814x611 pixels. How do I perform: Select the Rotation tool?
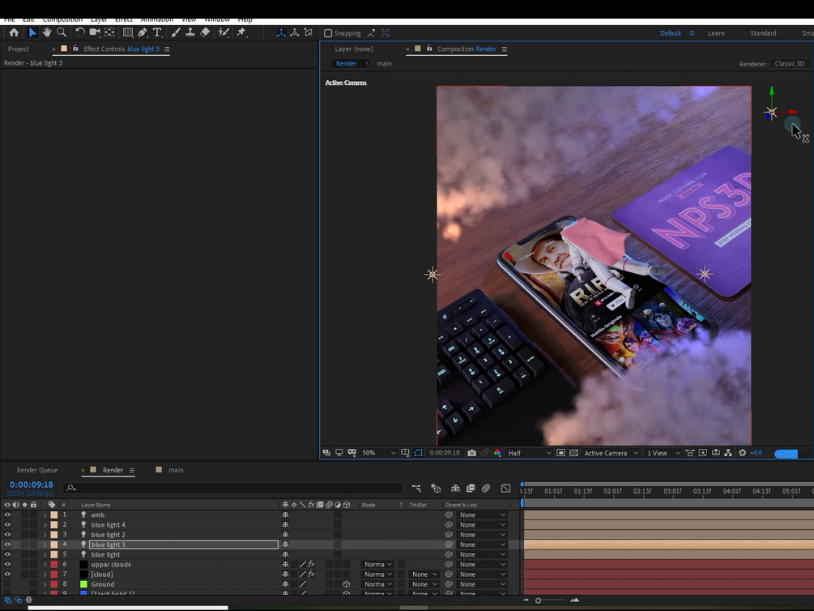(80, 32)
